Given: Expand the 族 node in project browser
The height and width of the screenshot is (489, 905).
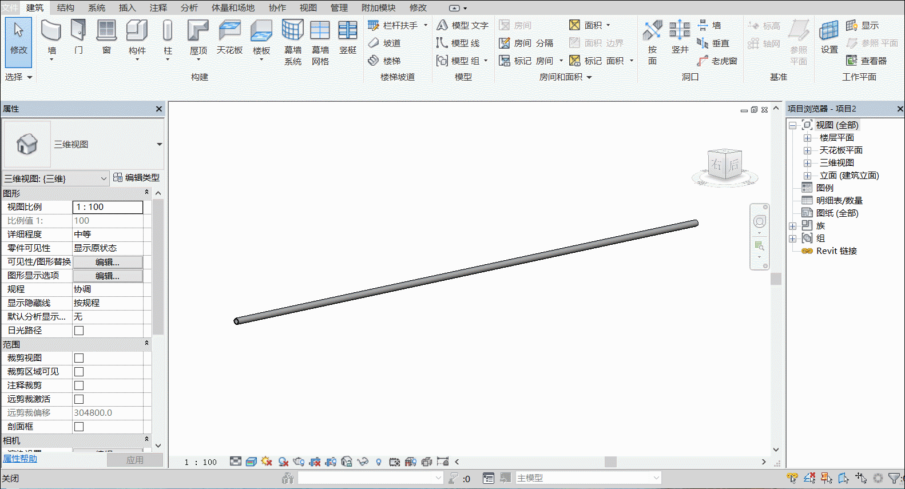Looking at the screenshot, I should click(792, 226).
